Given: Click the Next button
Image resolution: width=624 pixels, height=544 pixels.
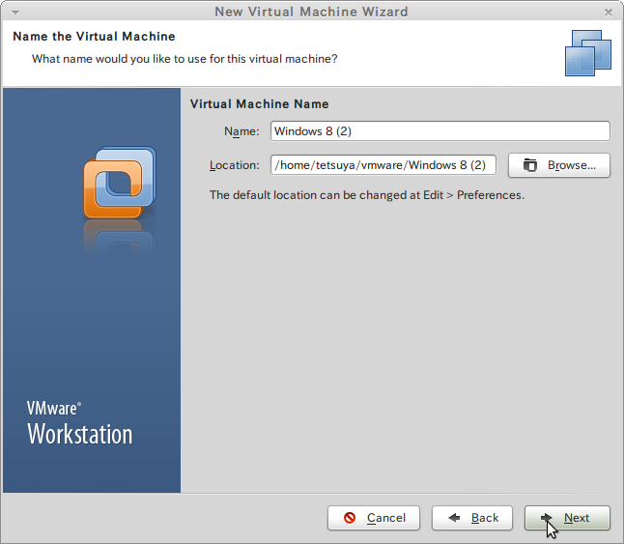Looking at the screenshot, I should [567, 518].
